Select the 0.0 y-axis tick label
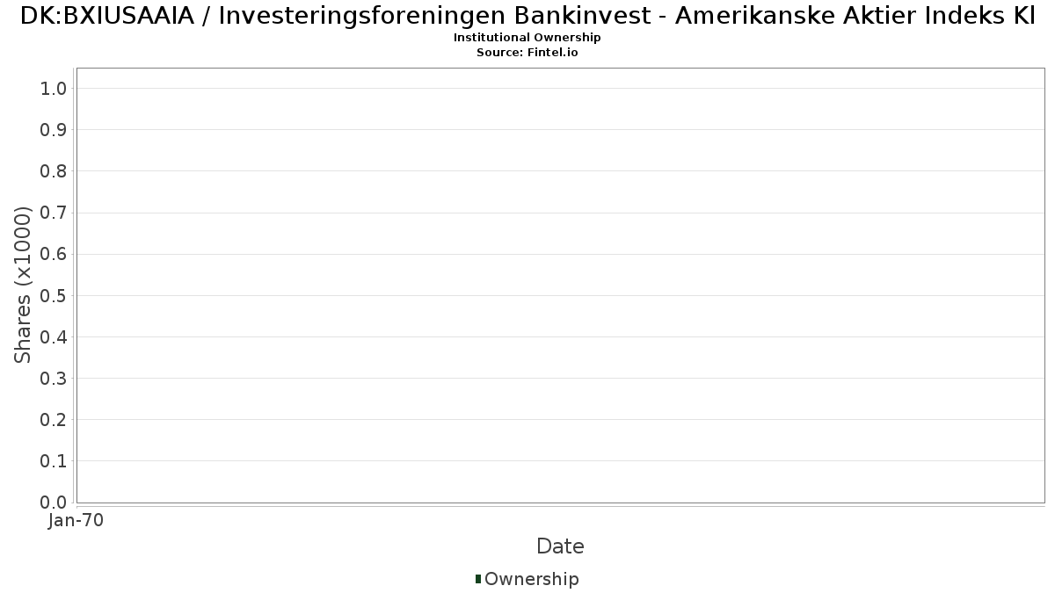The height and width of the screenshot is (593, 1055). click(55, 503)
